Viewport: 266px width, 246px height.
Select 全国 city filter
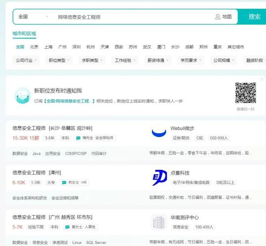(x=20, y=47)
